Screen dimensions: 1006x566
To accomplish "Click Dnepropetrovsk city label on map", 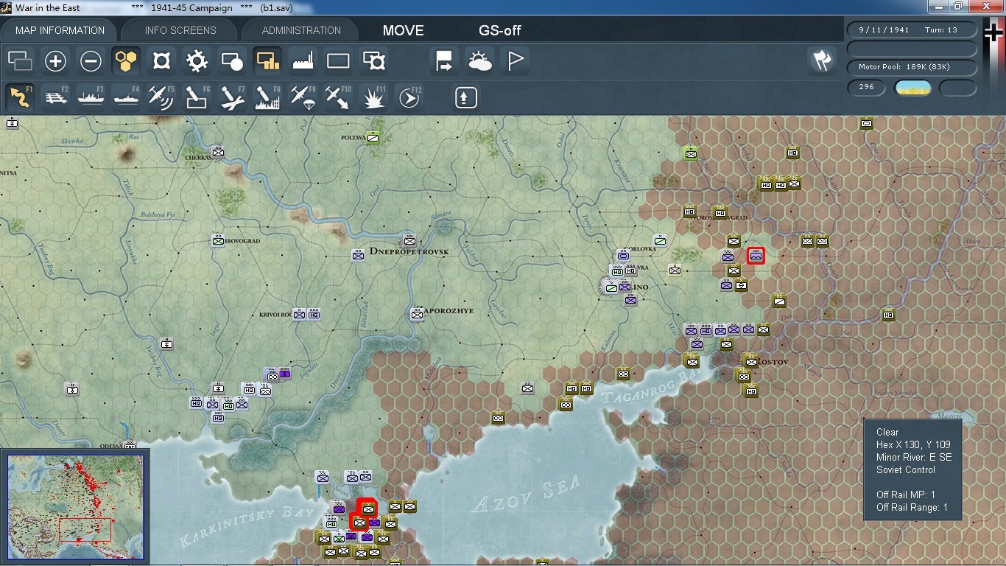I will point(409,251).
